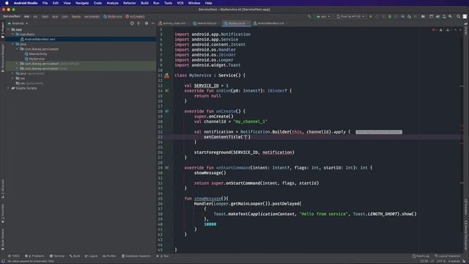Open the Event Log
Screen dimensions: 469x264
[x=421, y=256]
